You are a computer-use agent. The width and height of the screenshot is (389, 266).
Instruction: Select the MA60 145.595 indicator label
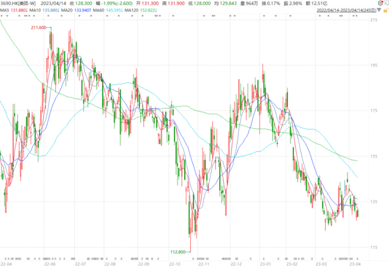tap(108, 10)
